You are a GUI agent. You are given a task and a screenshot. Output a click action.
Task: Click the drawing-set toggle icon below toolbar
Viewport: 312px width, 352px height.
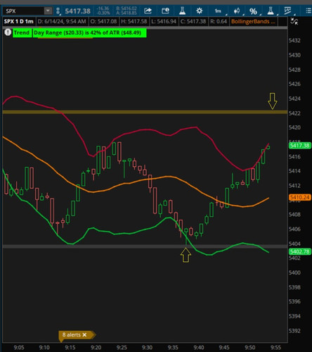294,22
